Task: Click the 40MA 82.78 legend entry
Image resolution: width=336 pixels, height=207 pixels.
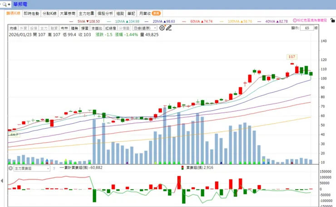Action: 272,21
